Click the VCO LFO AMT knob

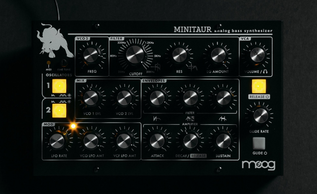(x=91, y=141)
